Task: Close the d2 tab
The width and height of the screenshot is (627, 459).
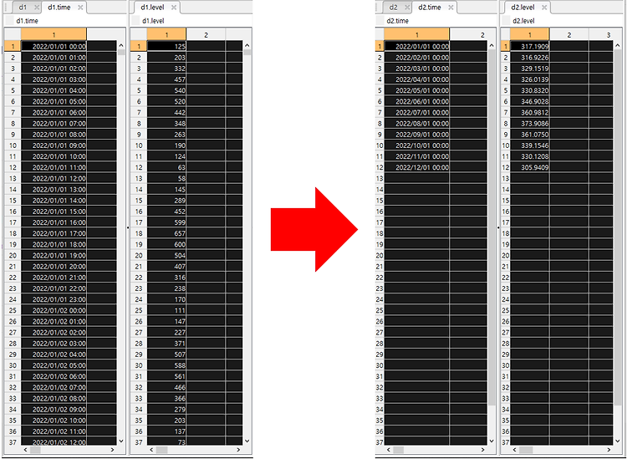Action: (407, 8)
